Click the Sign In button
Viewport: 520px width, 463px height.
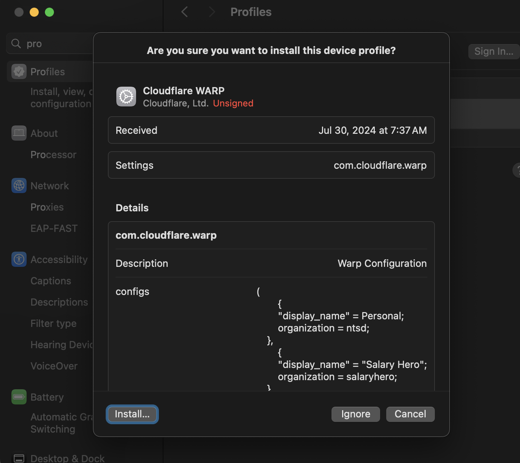493,51
